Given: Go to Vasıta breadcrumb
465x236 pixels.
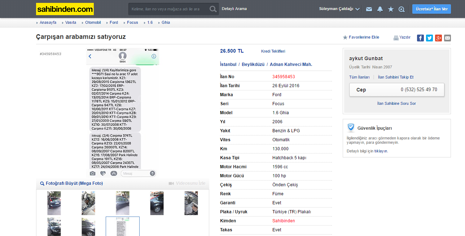Looking at the screenshot, I should click(x=71, y=22).
